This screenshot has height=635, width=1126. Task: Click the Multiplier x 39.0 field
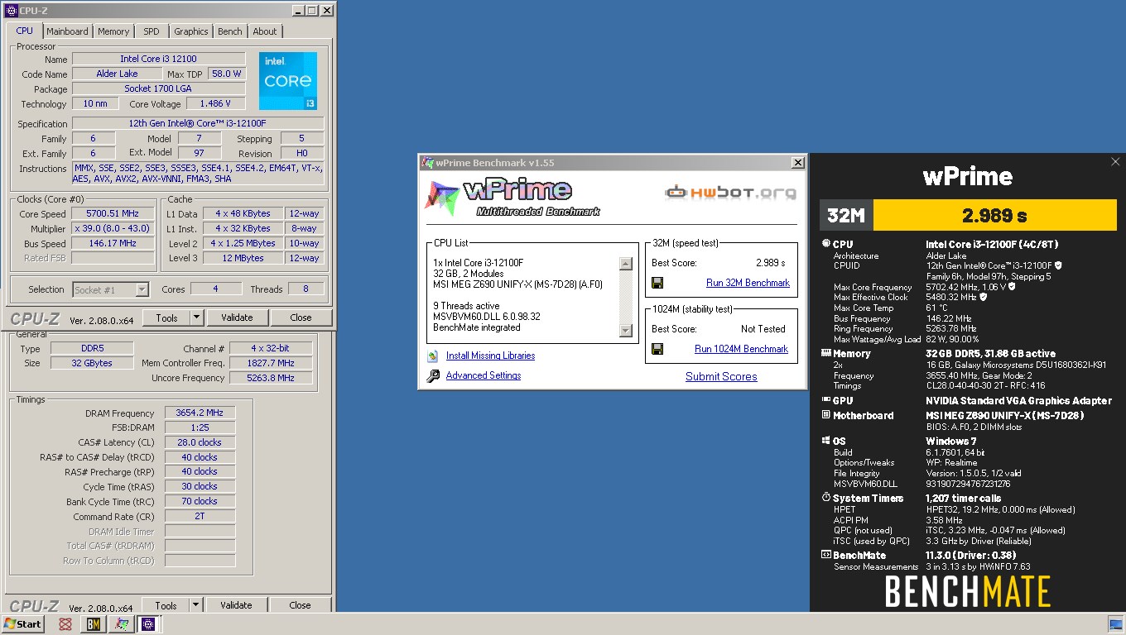pyautogui.click(x=113, y=228)
